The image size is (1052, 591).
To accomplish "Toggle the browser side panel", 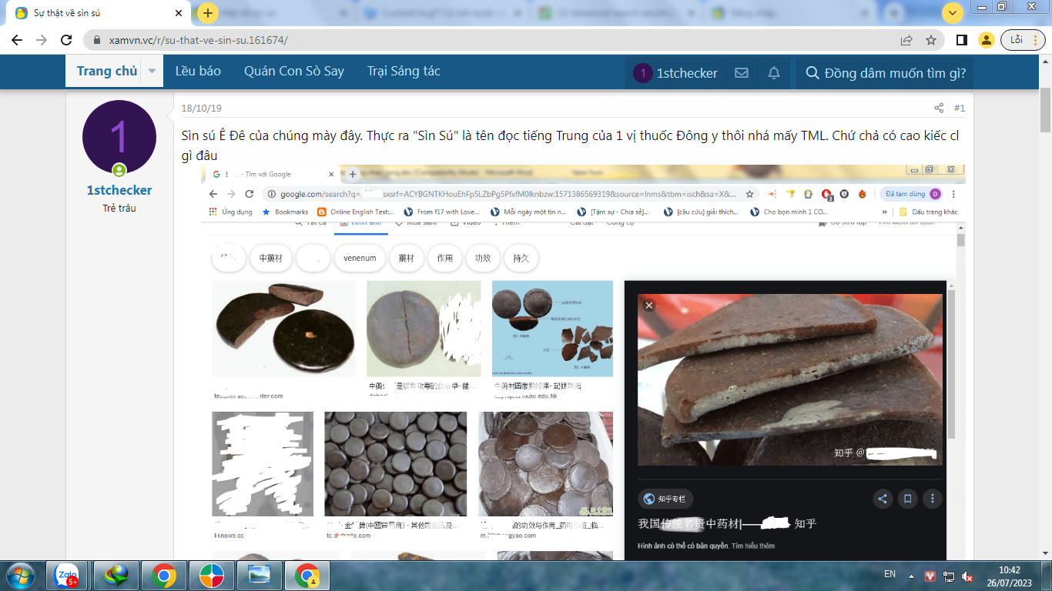I will click(962, 40).
